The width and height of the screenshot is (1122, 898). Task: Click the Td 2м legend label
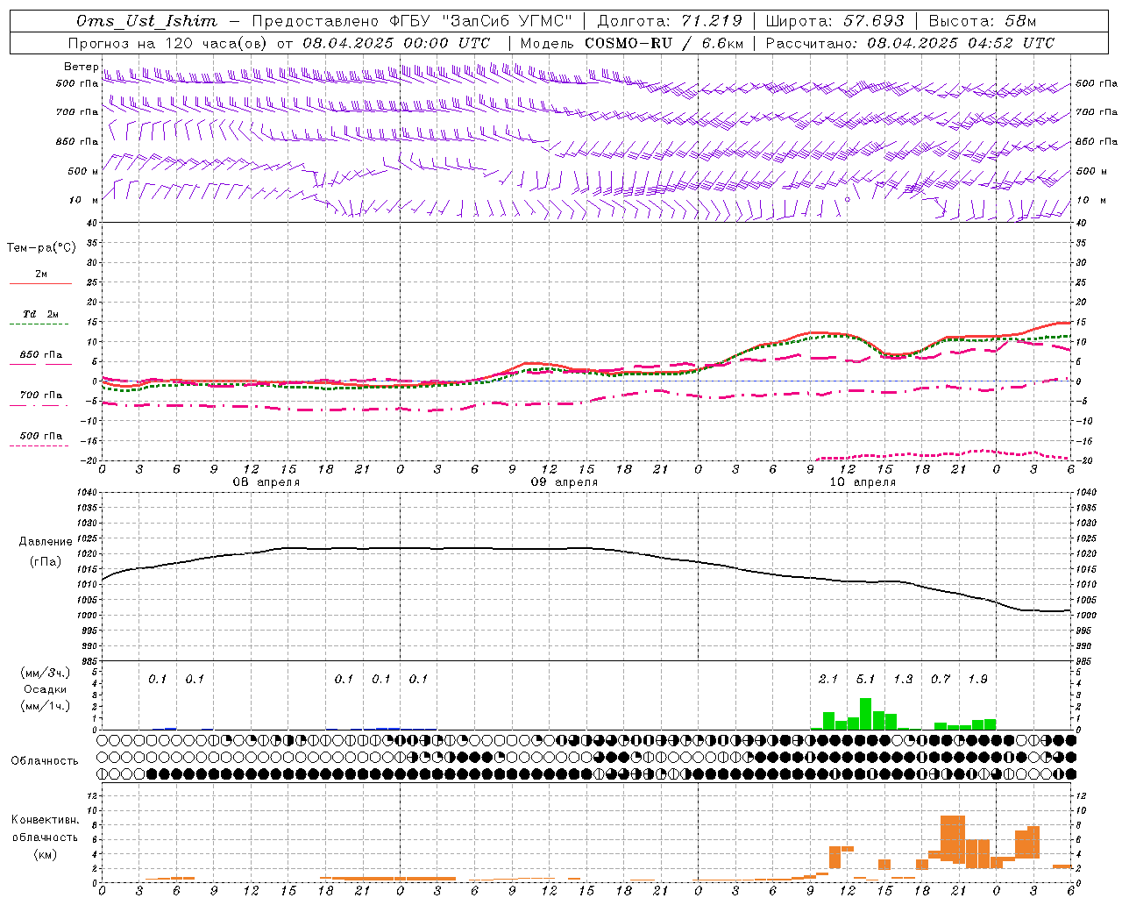pyautogui.click(x=40, y=314)
